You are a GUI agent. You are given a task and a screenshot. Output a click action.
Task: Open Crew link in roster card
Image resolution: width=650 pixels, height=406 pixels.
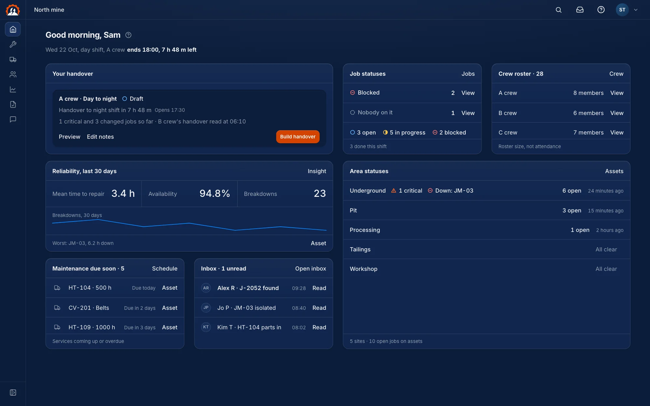click(616, 74)
